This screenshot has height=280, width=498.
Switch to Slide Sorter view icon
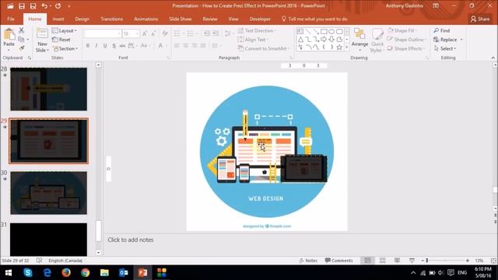(x=382, y=261)
